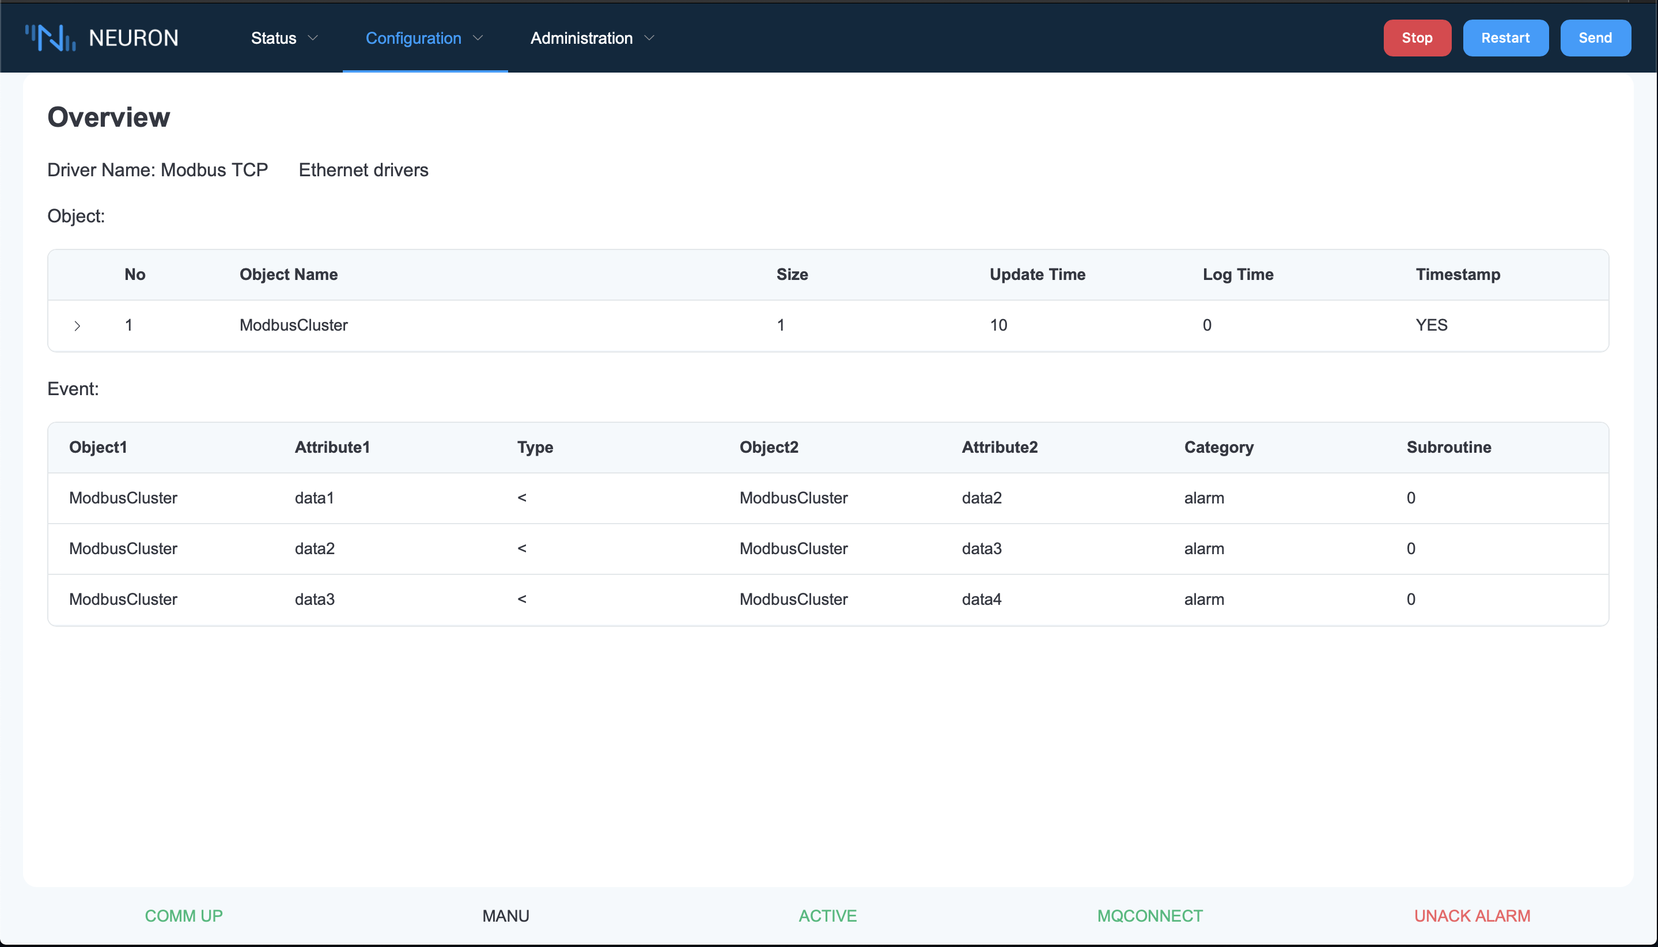1658x947 pixels.
Task: Open the Administration menu
Action: click(592, 37)
